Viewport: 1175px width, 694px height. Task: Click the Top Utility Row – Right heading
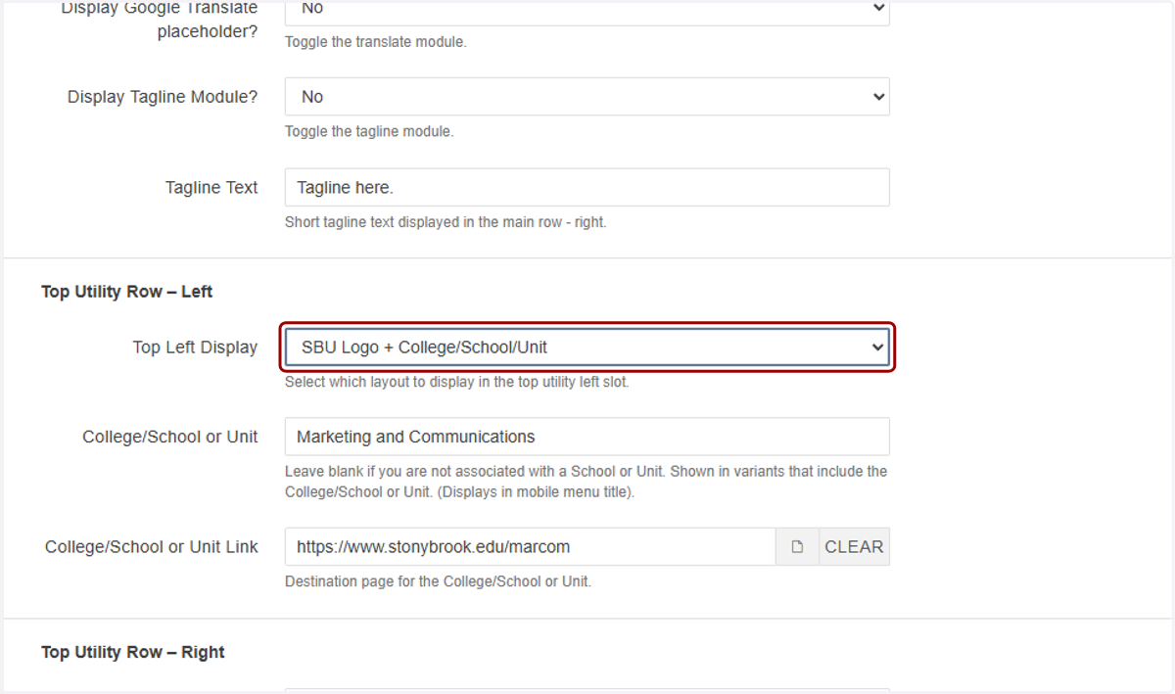coord(133,652)
